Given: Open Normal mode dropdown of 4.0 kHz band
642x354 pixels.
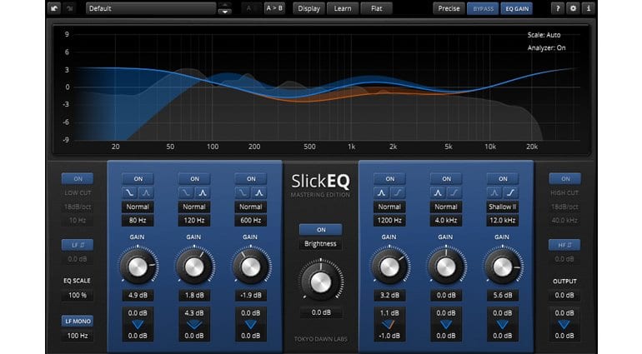Looking at the screenshot, I should click(x=446, y=207).
